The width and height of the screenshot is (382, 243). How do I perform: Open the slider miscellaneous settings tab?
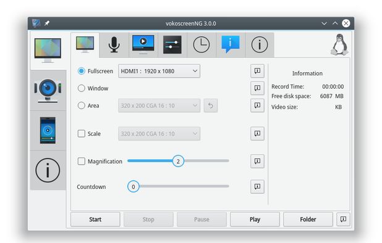(172, 44)
